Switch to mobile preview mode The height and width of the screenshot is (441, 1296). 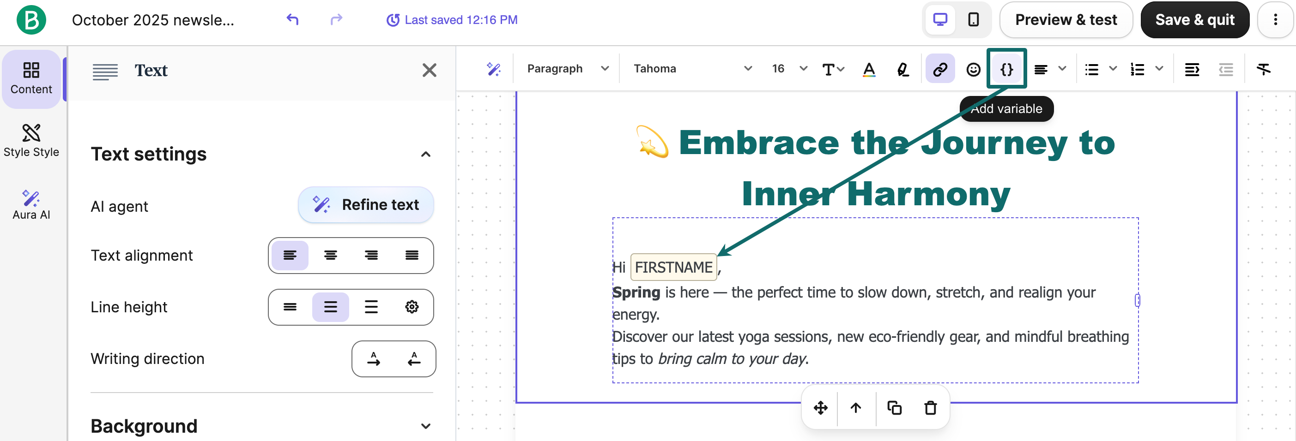tap(974, 19)
